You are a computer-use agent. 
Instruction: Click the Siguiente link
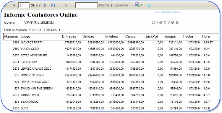121,5
